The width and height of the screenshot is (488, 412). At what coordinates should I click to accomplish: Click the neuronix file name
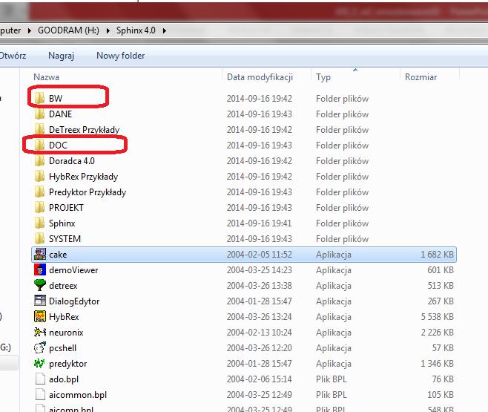pyautogui.click(x=66, y=333)
